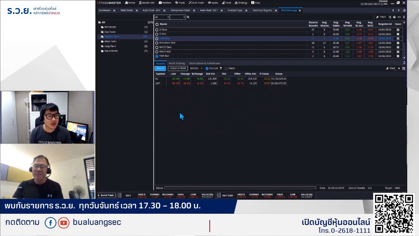Close the Multi Quote tab
Image resolution: width=419 pixels, height=236 pixels.
point(137,10)
